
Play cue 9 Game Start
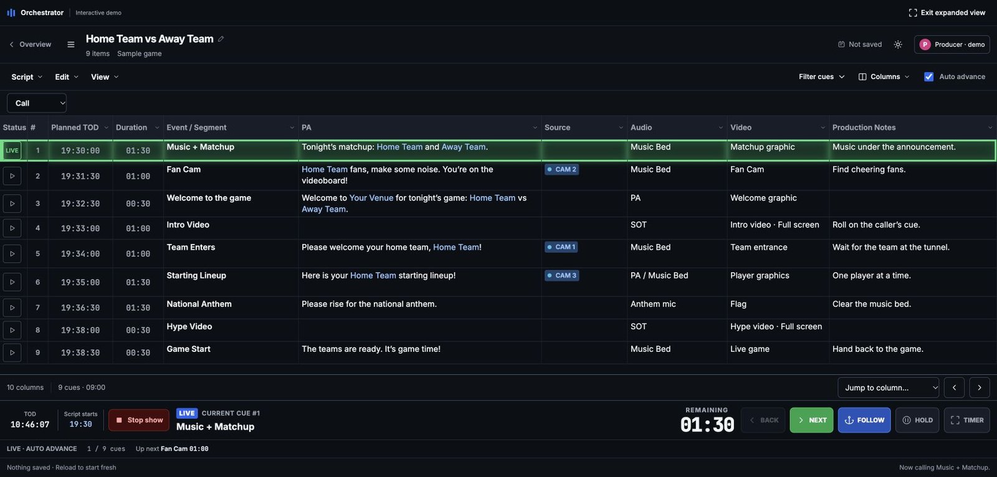(x=12, y=352)
